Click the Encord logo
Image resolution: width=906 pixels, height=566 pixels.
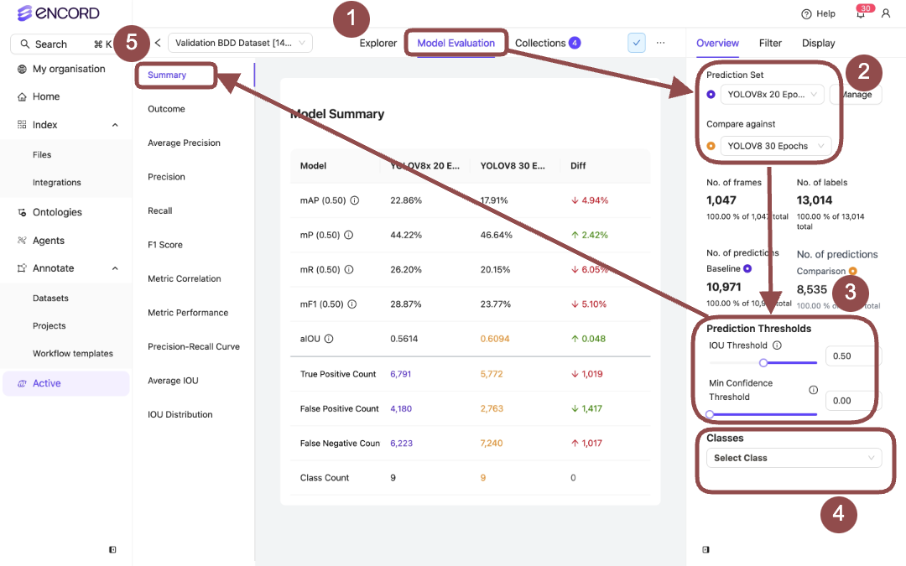[x=59, y=13]
